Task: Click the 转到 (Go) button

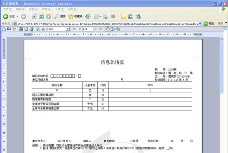Action: click(209, 24)
